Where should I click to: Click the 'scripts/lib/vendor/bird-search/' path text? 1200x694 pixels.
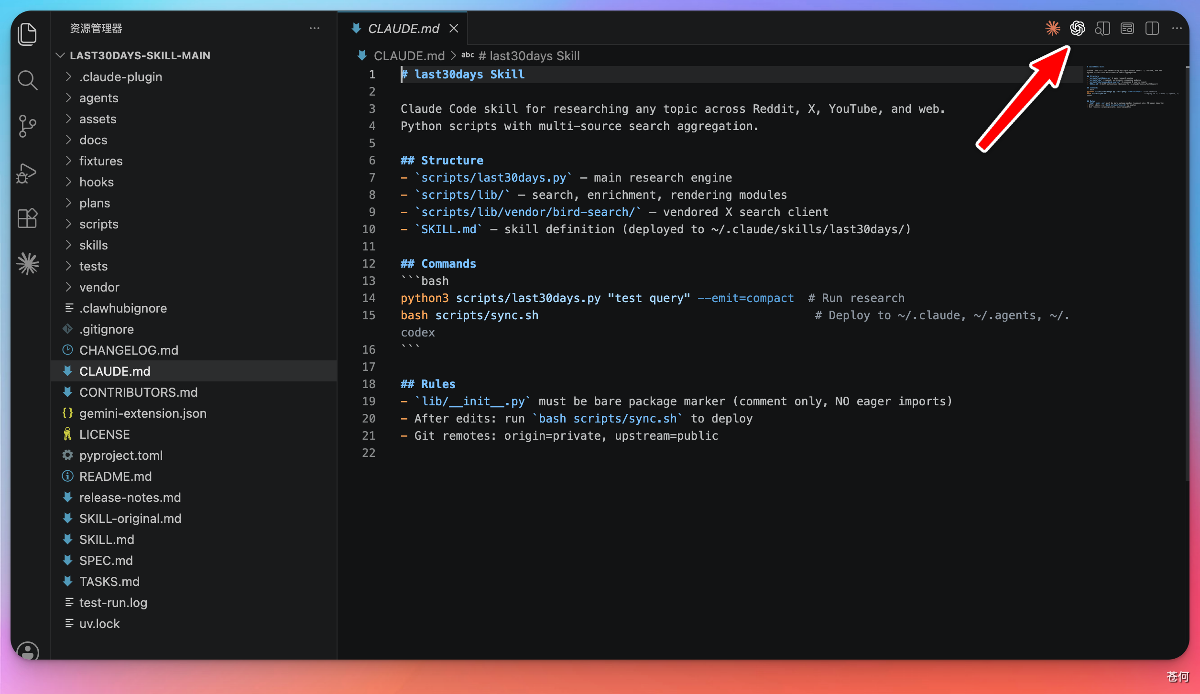tap(528, 212)
